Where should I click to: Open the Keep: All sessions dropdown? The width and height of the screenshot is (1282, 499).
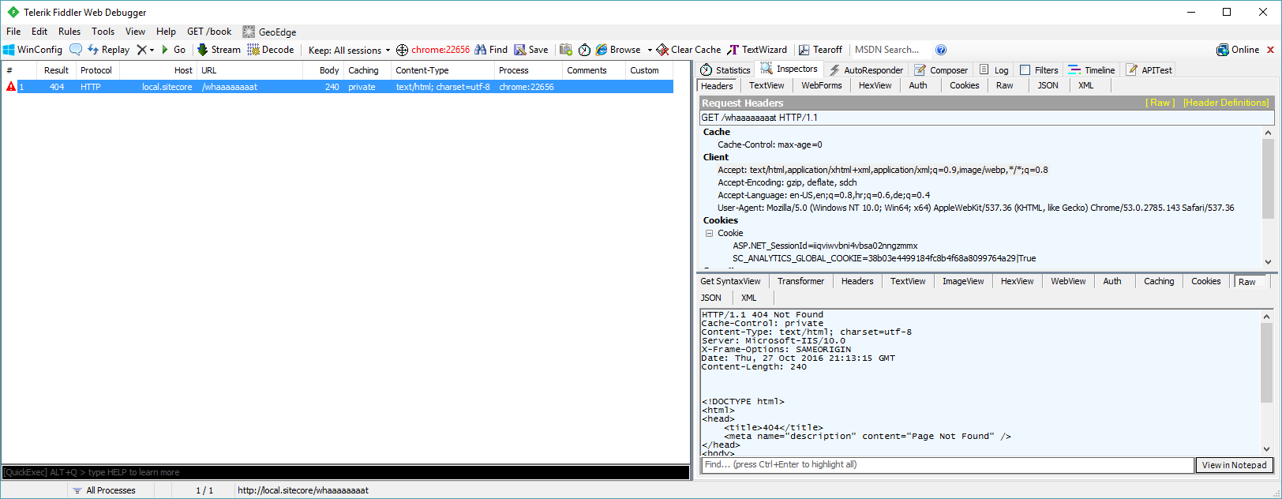coord(349,50)
